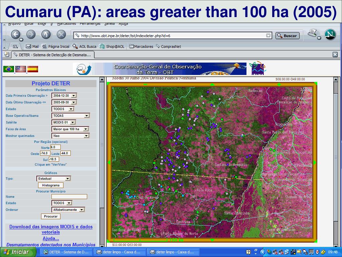Open first deter limpo mail taskbar item

coord(119,252)
